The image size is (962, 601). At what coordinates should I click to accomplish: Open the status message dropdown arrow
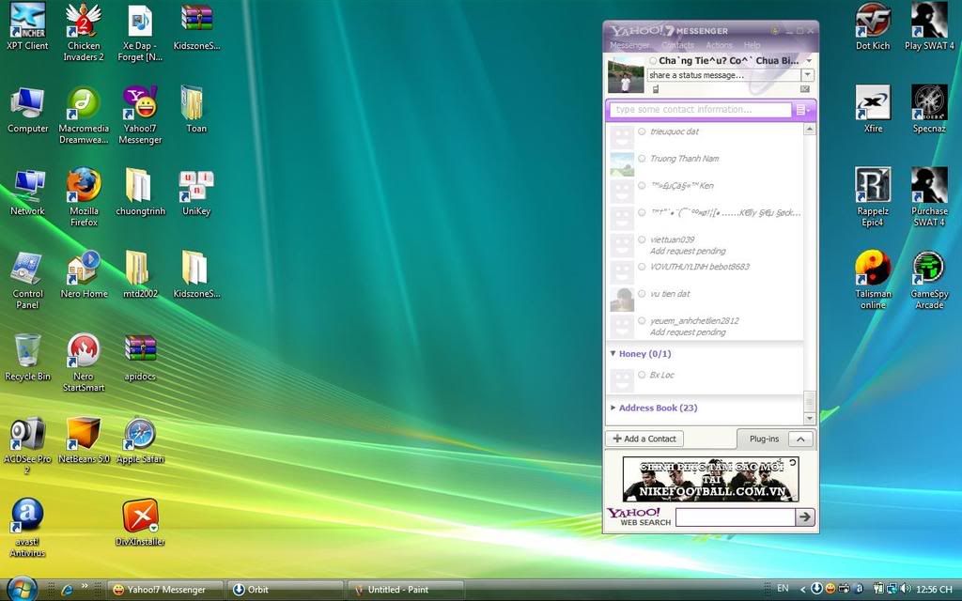point(808,75)
